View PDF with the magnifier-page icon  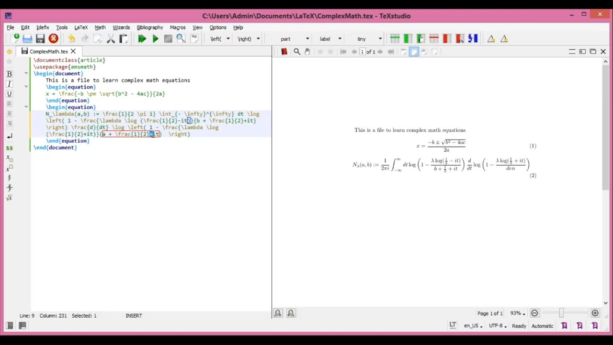coord(181,39)
